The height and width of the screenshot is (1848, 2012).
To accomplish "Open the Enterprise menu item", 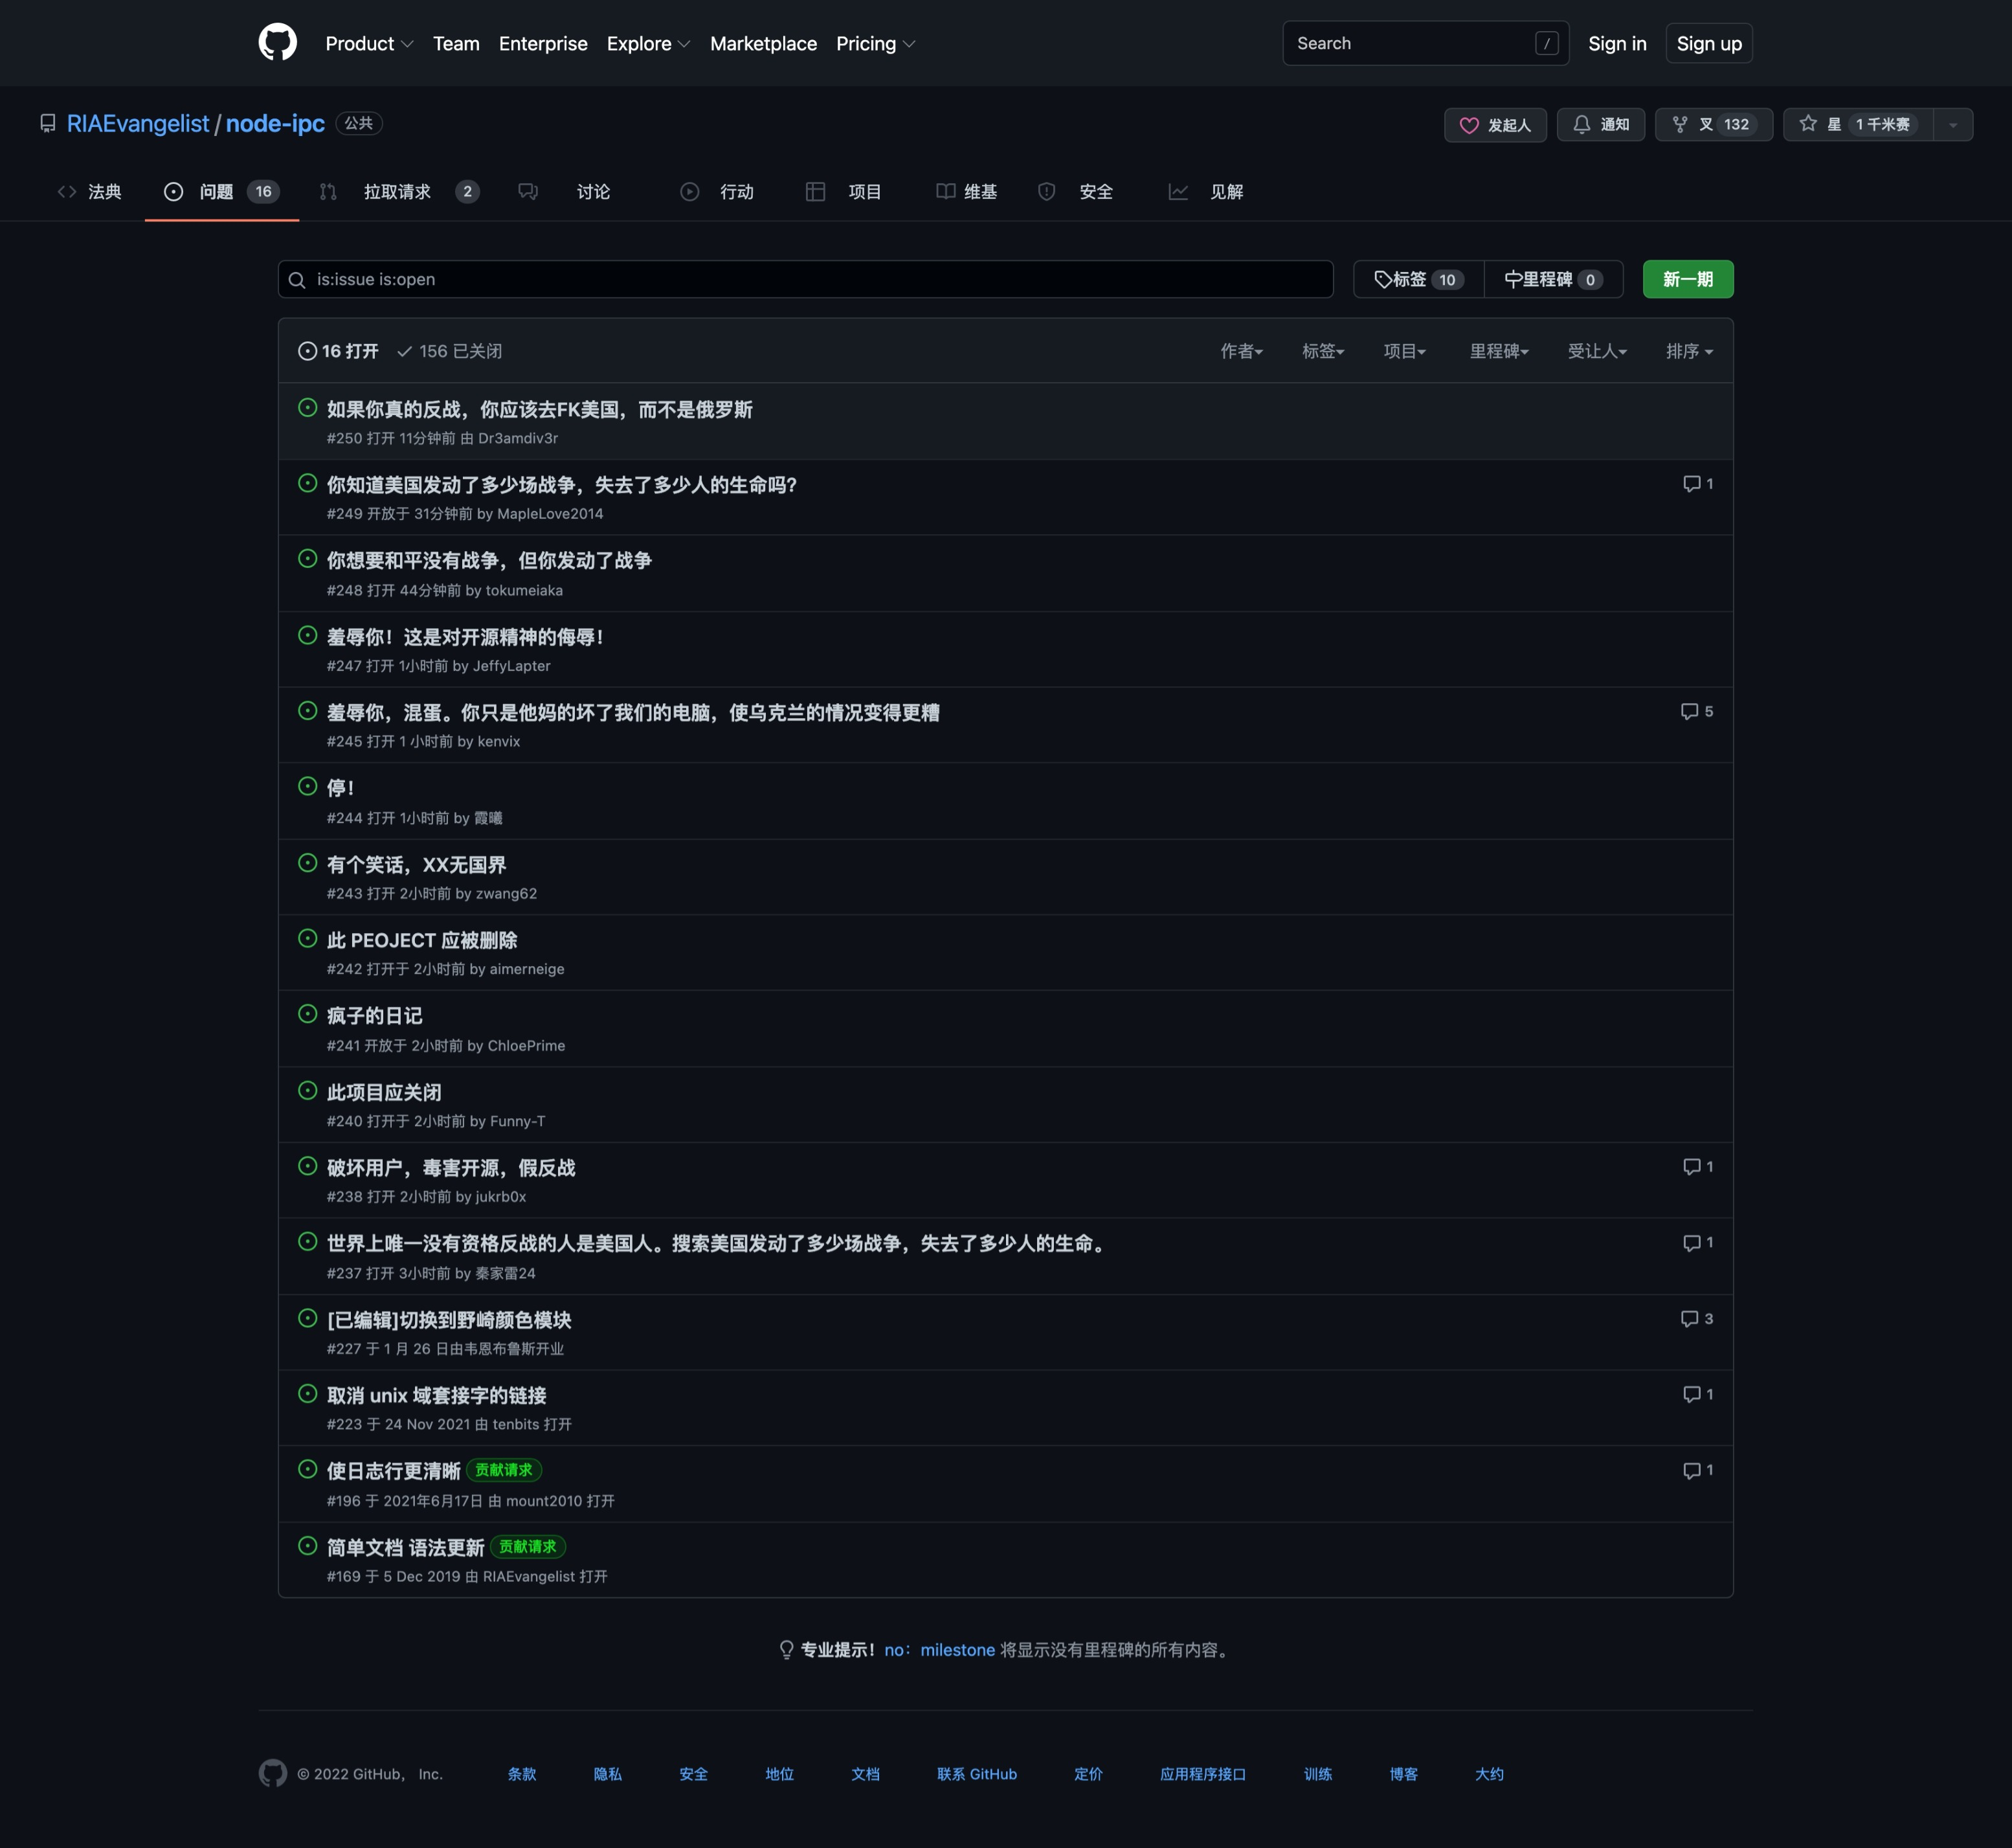I will pyautogui.click(x=542, y=43).
